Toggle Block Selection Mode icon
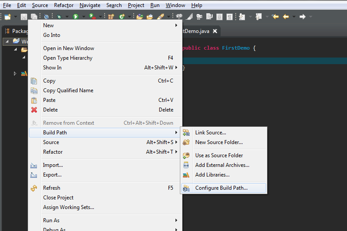This screenshot has width=347, height=231. [219, 17]
